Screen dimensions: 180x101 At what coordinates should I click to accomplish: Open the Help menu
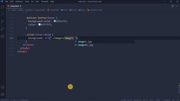[52, 1]
